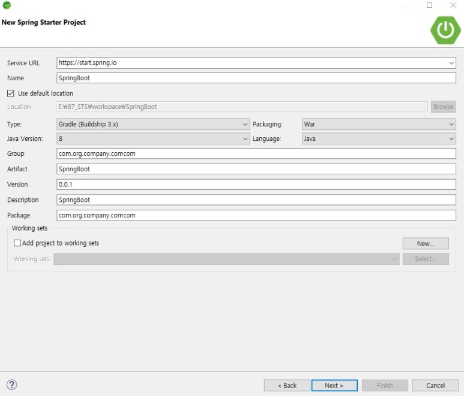Viewport: 464px width, 396px height.
Task: Click the Cancel button
Action: (435, 385)
